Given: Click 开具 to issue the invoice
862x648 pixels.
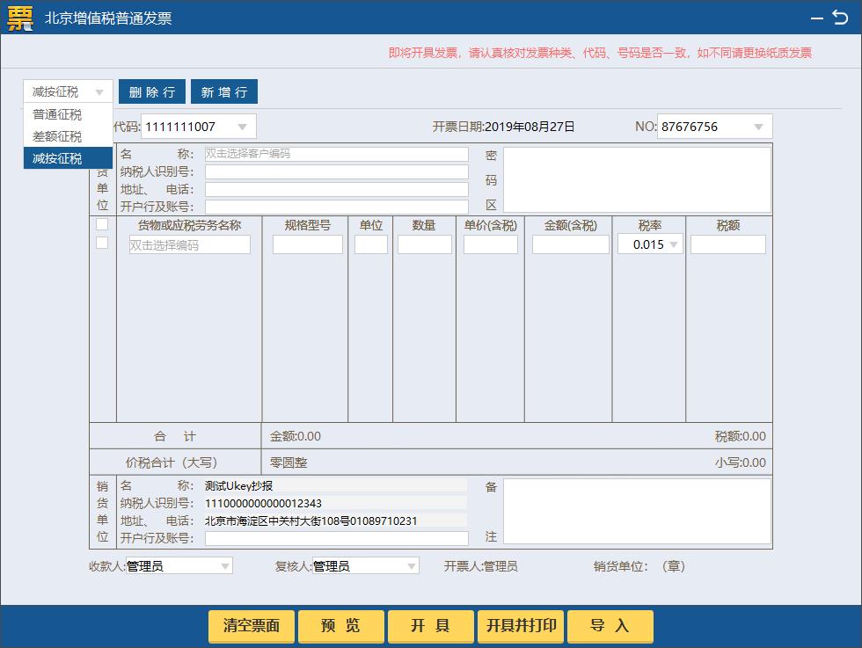Looking at the screenshot, I should click(430, 626).
